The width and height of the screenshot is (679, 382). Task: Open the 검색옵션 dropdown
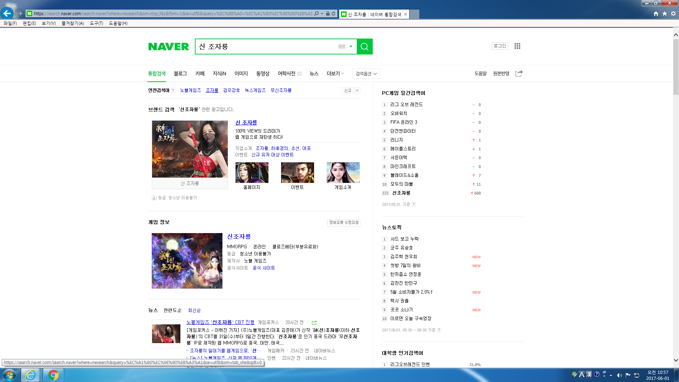pyautogui.click(x=366, y=74)
